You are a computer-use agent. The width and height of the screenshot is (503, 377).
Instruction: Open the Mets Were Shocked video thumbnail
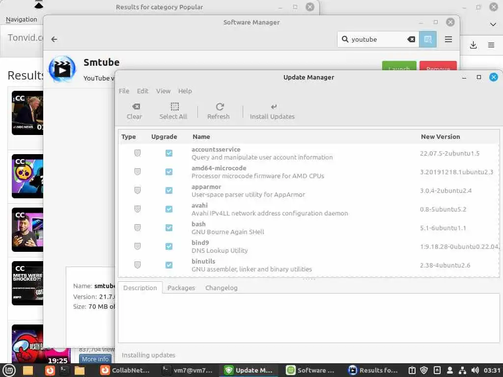pyautogui.click(x=28, y=283)
